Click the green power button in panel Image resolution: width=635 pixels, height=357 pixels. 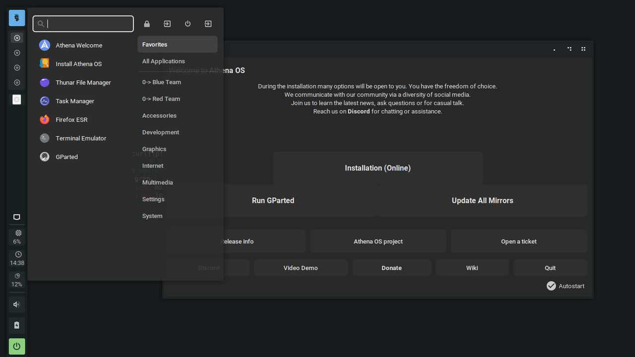point(17,346)
